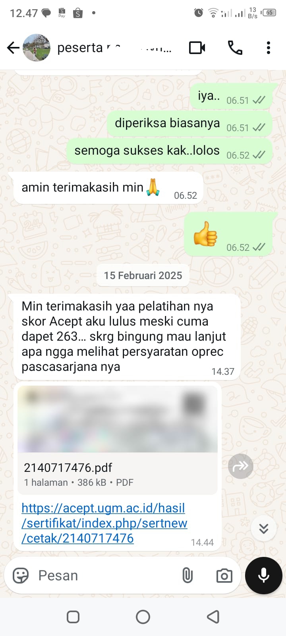
Task: Tap the paperclip attach icon
Action: tap(187, 575)
